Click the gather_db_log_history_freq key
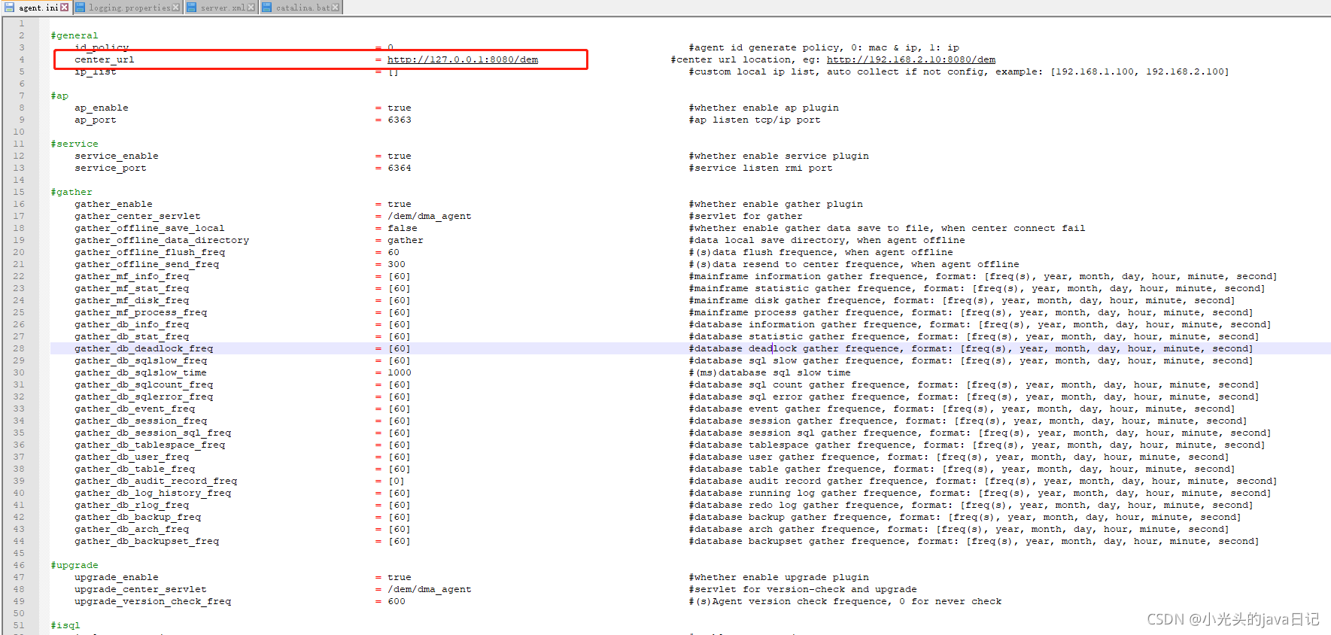Viewport: 1331px width, 635px height. pyautogui.click(x=153, y=493)
